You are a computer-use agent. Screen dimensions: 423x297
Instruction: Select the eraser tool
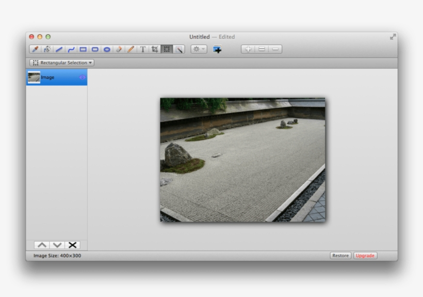pyautogui.click(x=119, y=50)
